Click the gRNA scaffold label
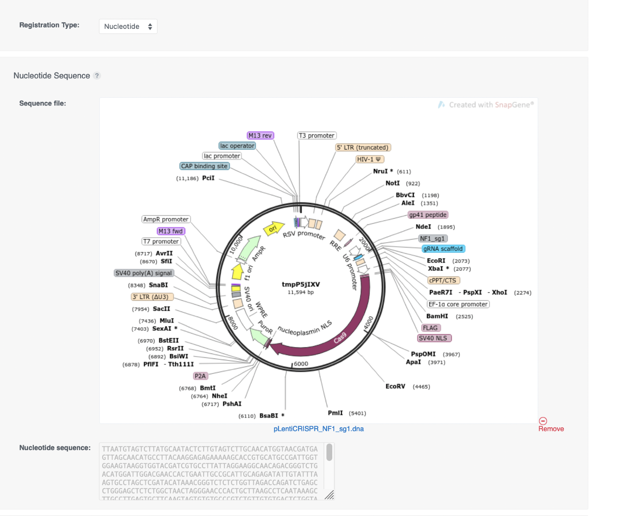This screenshot has width=636, height=516. [443, 249]
